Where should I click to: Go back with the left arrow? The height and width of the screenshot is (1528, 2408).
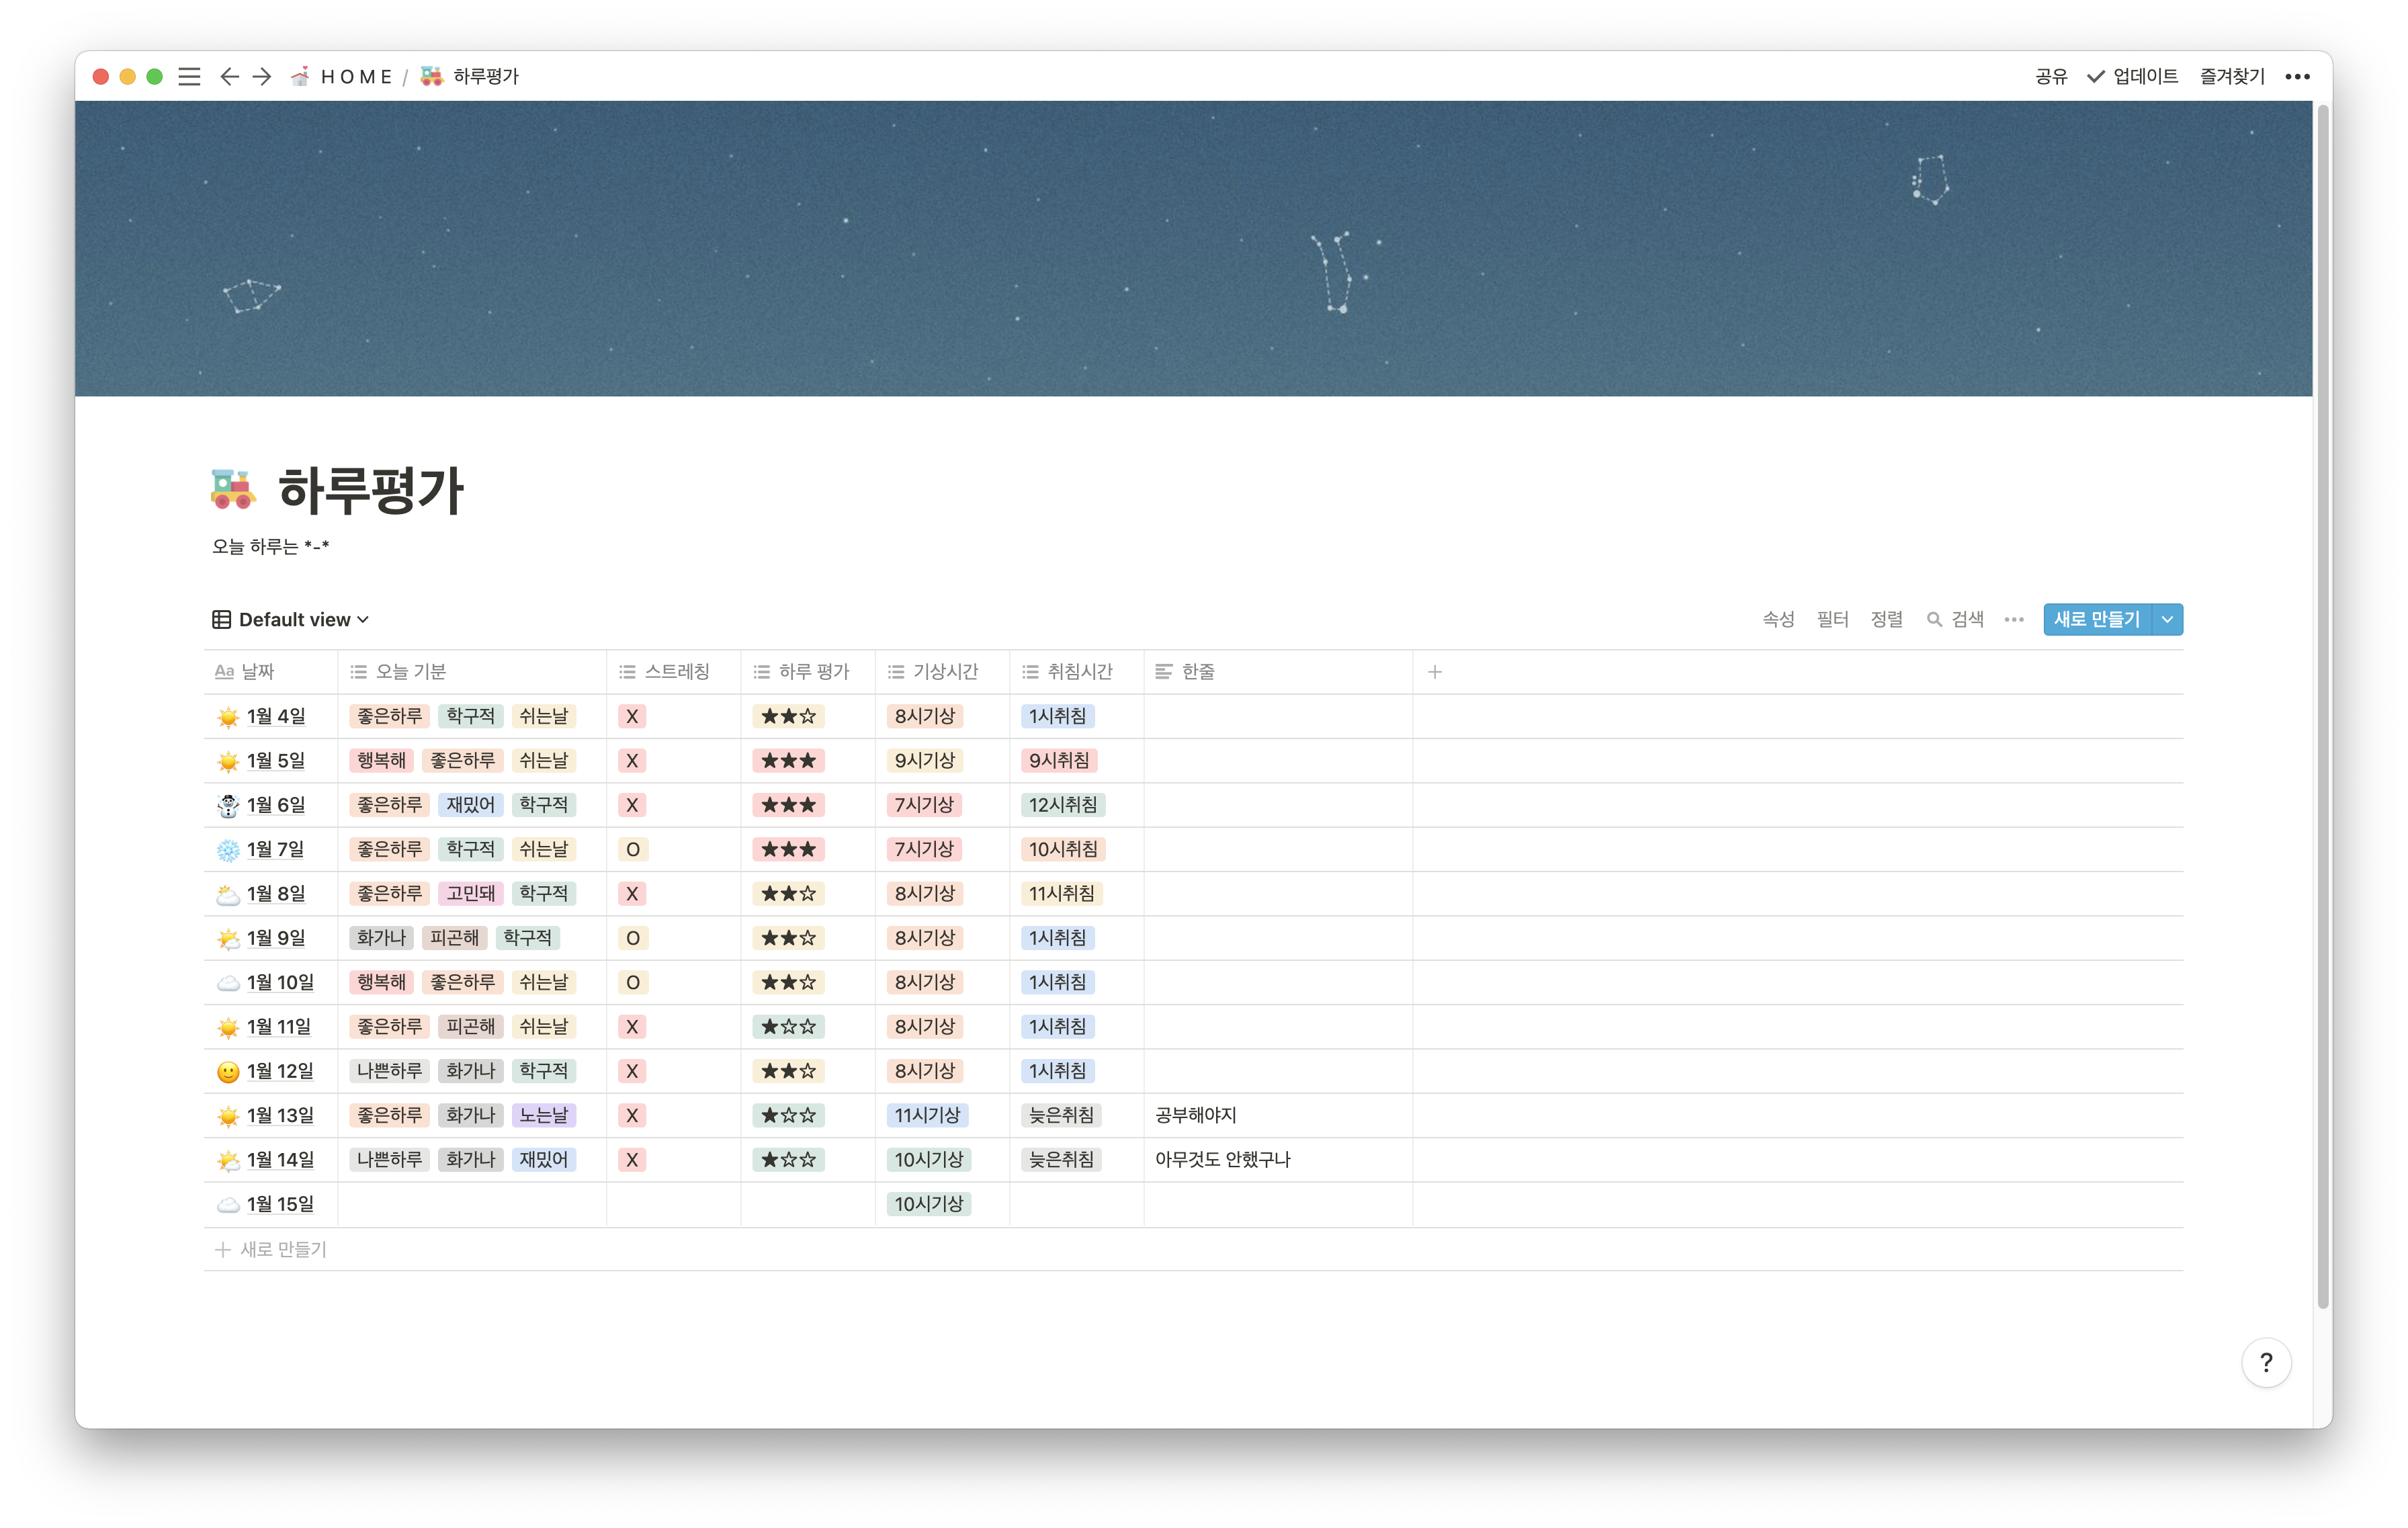pyautogui.click(x=229, y=77)
